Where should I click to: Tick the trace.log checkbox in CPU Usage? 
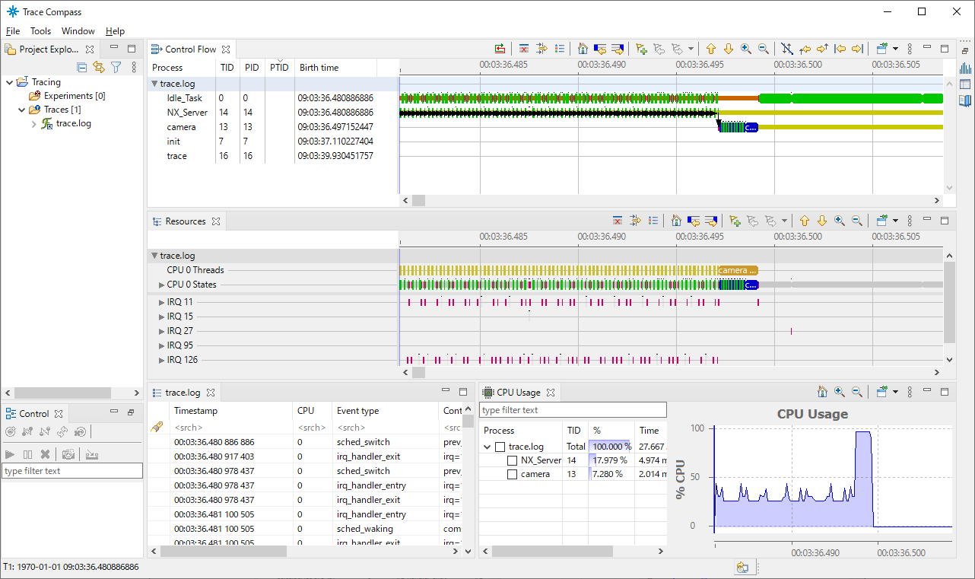pyautogui.click(x=500, y=447)
